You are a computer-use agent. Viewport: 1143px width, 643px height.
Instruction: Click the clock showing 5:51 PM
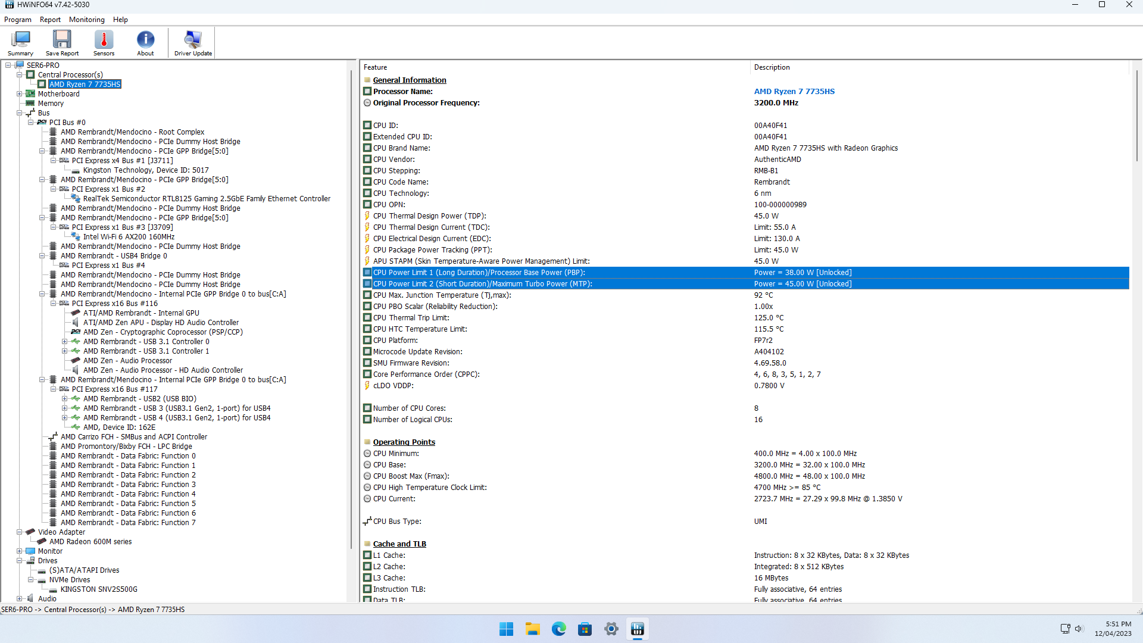click(1118, 624)
